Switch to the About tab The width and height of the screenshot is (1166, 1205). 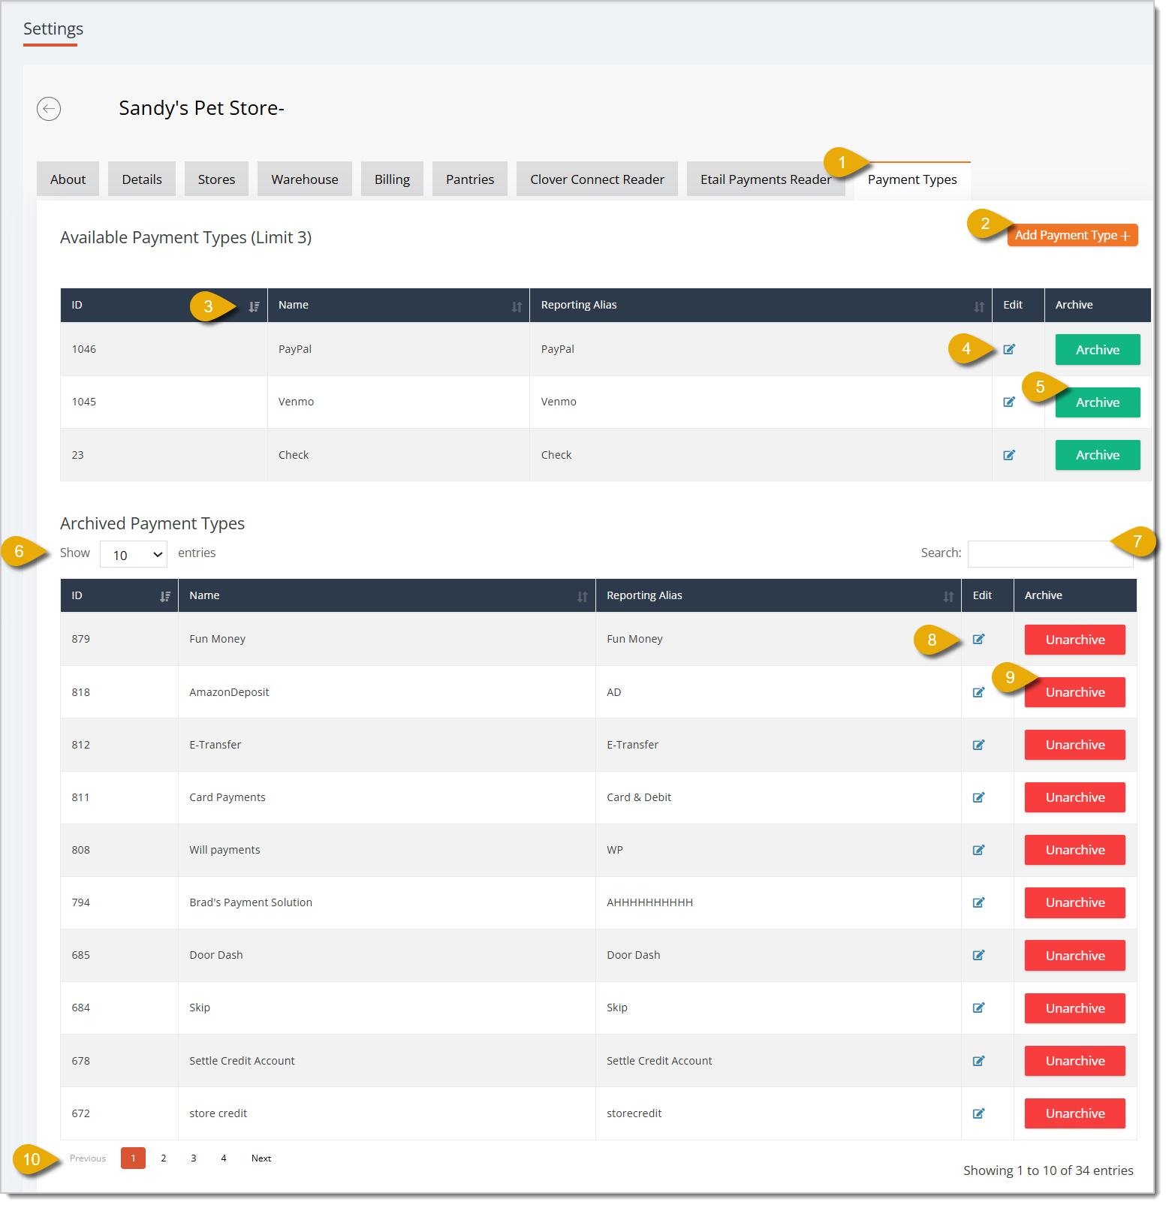click(68, 179)
